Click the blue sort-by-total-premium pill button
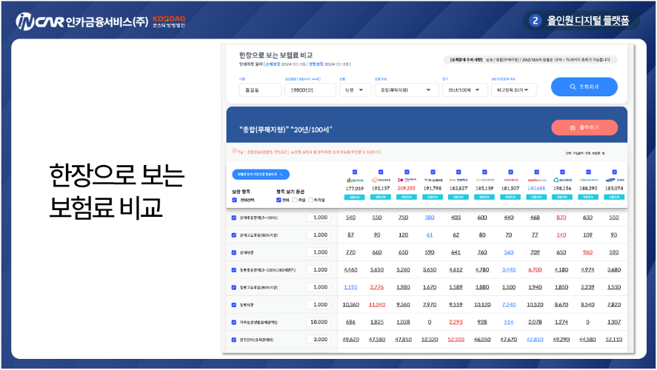 (x=261, y=174)
